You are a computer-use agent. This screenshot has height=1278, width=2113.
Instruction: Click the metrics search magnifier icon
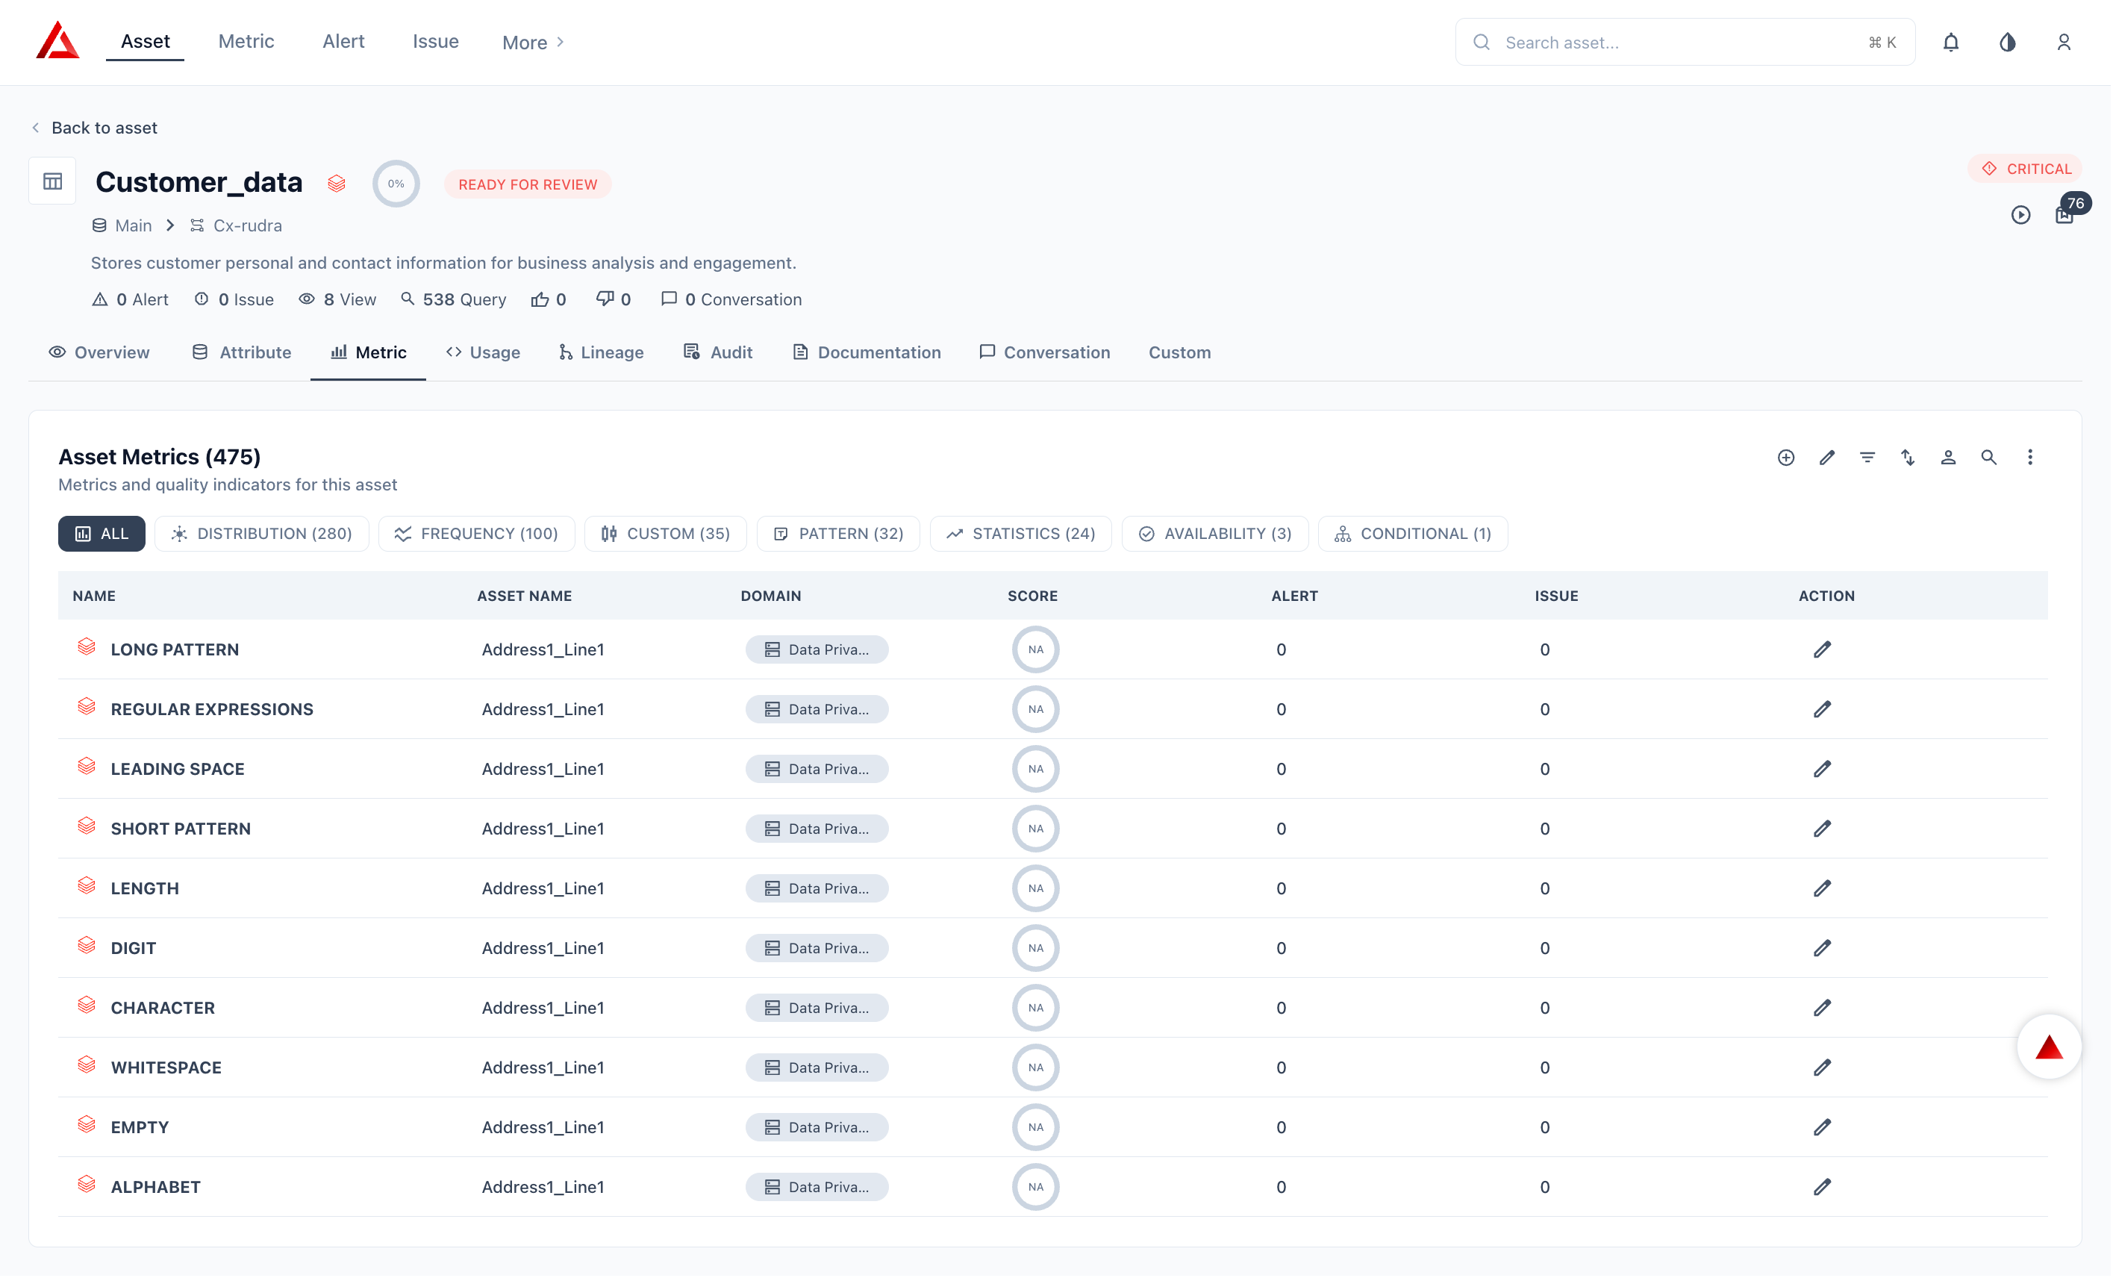1991,458
